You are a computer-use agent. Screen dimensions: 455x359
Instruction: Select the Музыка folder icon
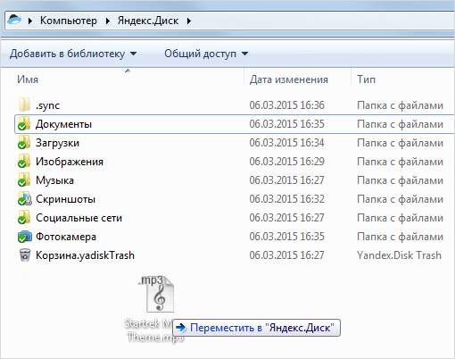(x=24, y=179)
